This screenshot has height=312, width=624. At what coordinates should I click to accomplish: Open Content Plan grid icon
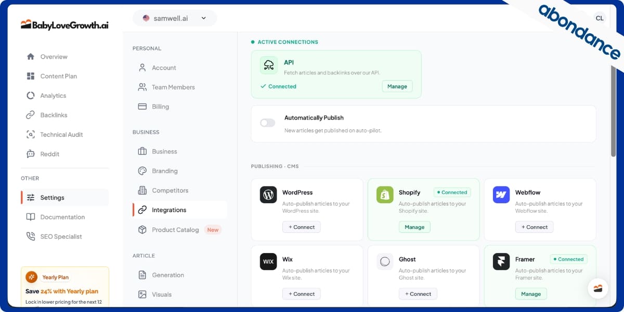point(31,76)
